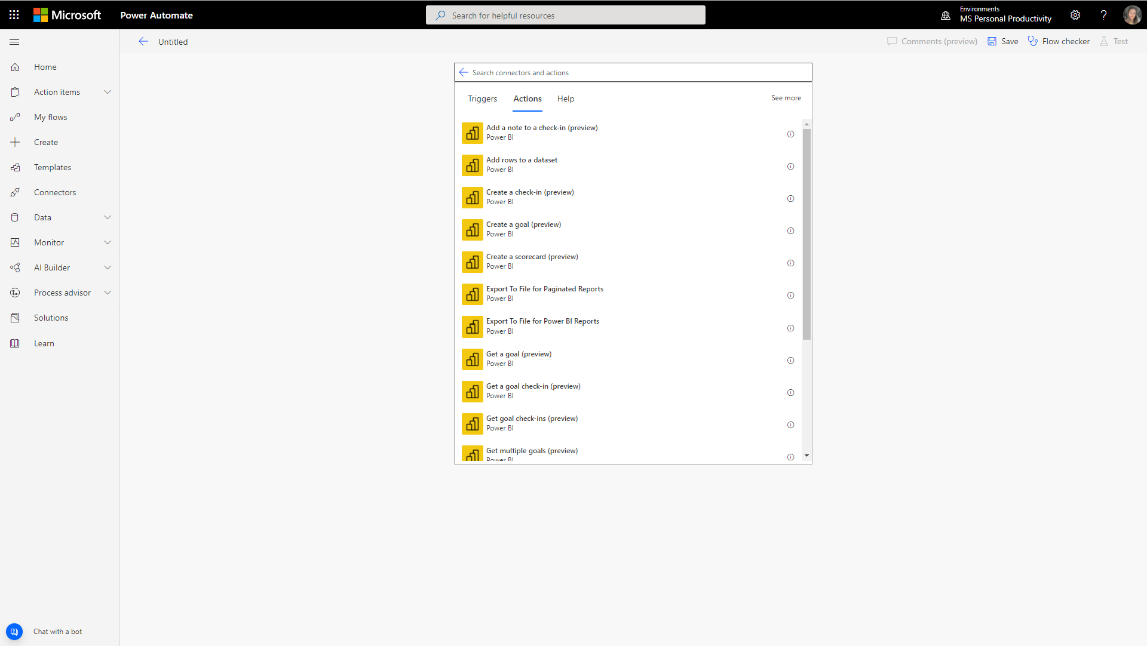The width and height of the screenshot is (1147, 646).
Task: Switch to the Triggers tab
Action: coord(482,97)
